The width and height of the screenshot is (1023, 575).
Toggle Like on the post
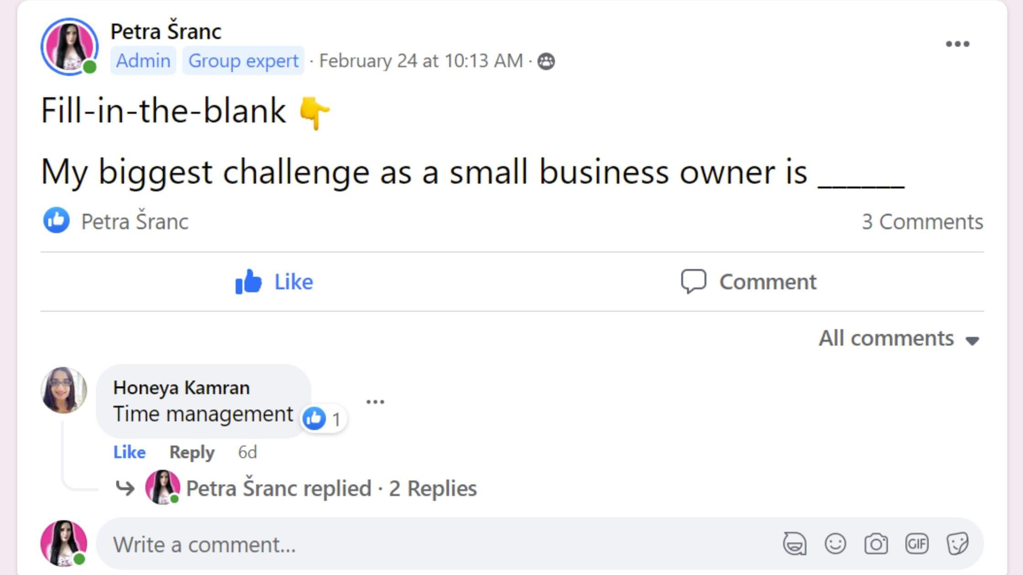(x=274, y=282)
